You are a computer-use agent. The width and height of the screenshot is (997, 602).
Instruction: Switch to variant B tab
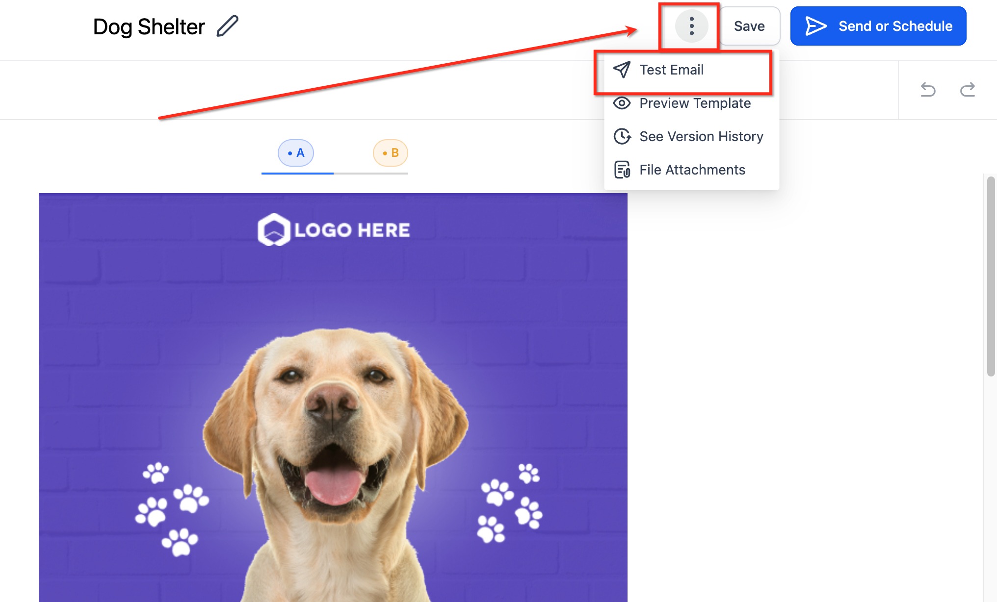[x=391, y=153]
